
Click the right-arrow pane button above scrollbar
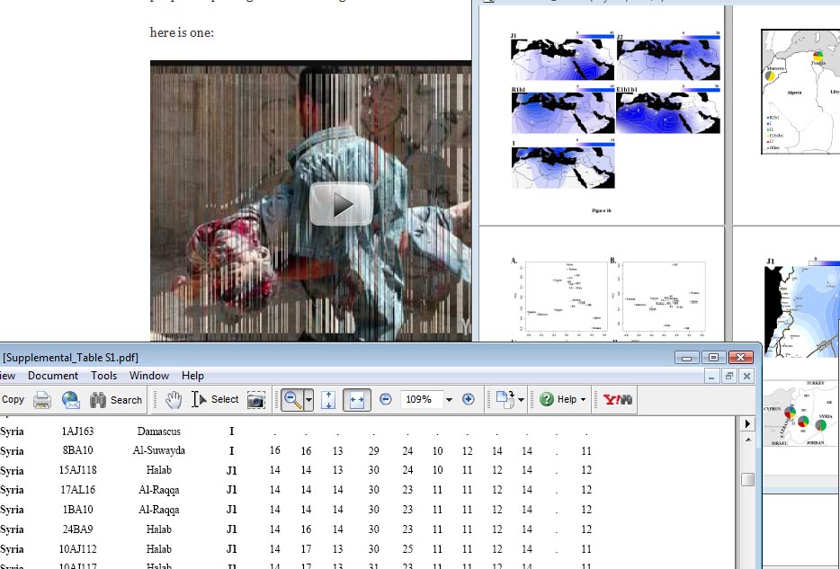tap(748, 423)
